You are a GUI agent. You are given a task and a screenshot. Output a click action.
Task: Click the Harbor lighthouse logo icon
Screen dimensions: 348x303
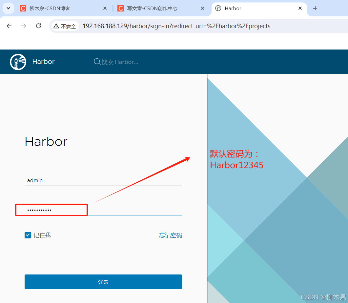click(18, 62)
